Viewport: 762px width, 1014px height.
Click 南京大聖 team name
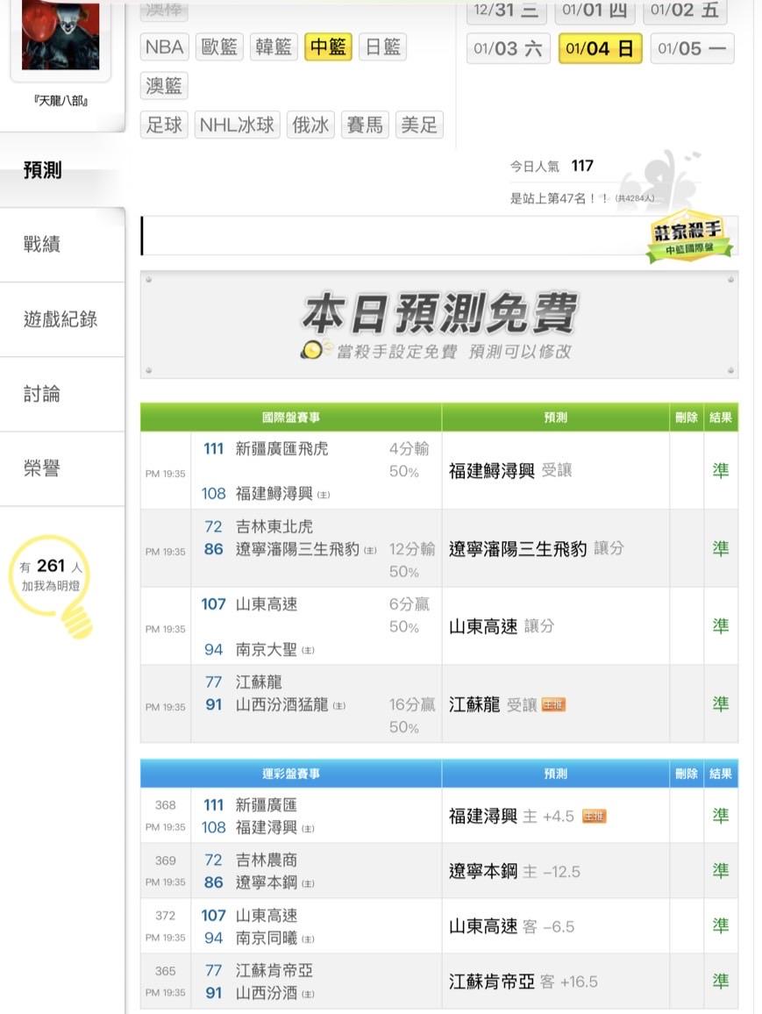267,650
